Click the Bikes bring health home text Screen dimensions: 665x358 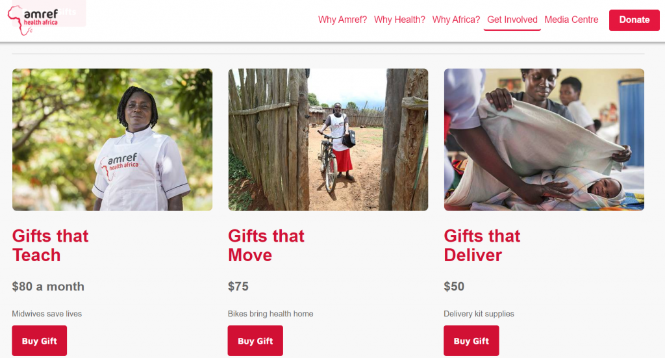(271, 314)
